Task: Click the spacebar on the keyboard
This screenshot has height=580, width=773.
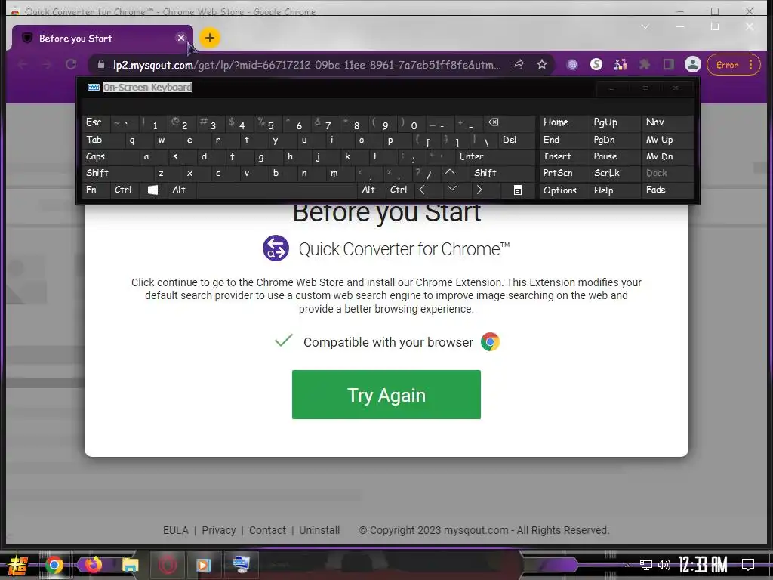Action: tap(276, 190)
